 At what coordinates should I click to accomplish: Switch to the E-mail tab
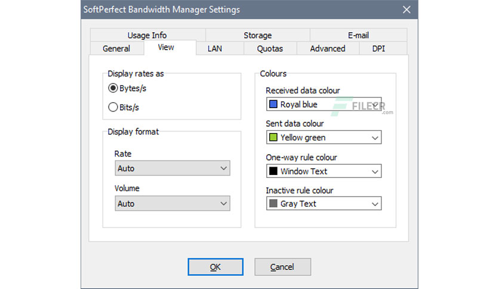pos(358,35)
